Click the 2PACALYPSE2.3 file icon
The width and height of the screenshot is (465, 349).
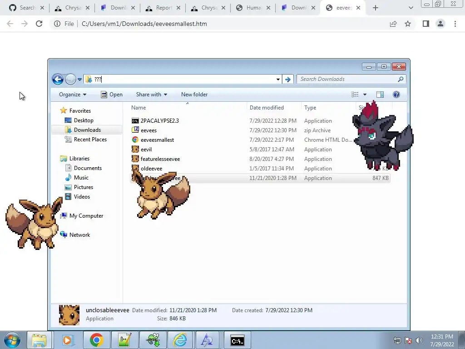click(135, 121)
